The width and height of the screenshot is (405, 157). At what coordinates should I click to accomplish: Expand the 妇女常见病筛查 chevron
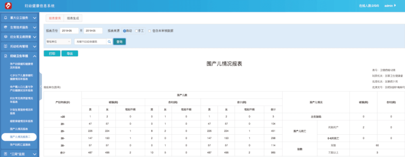click(x=35, y=37)
